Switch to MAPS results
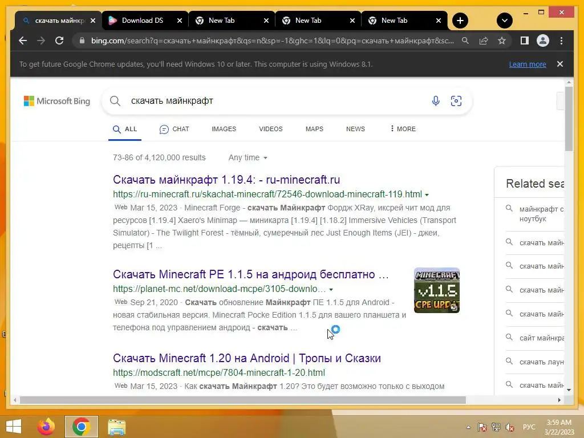Image resolution: width=584 pixels, height=438 pixels. pos(314,129)
